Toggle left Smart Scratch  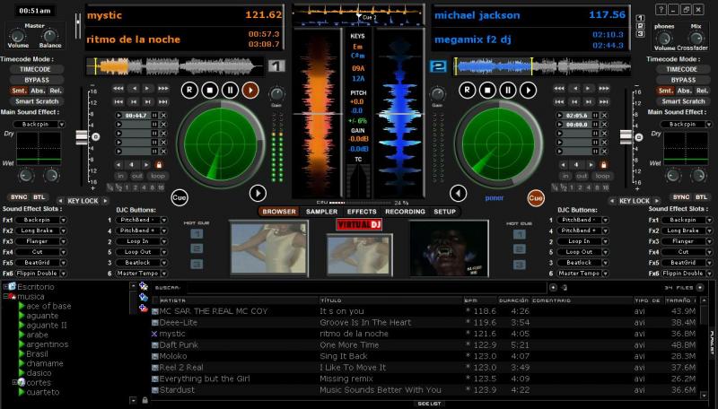click(x=37, y=101)
